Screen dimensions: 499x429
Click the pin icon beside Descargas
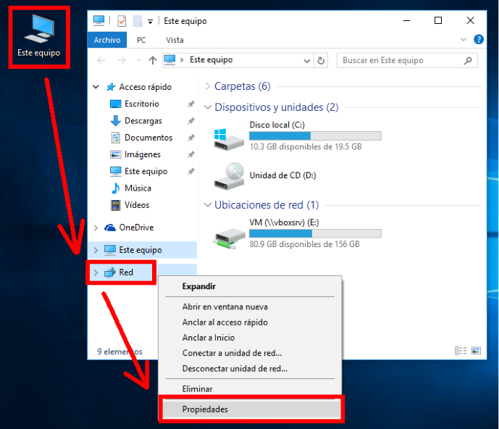pos(191,121)
